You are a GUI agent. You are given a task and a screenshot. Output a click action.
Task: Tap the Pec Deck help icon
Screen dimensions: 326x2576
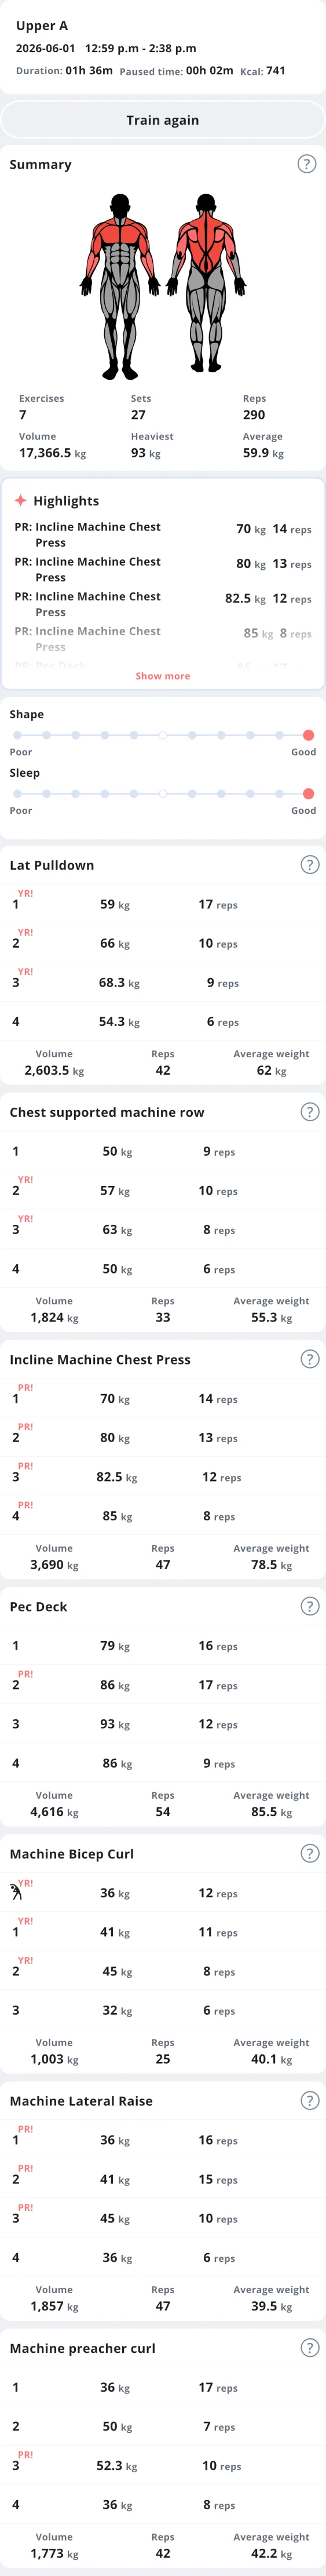pyautogui.click(x=310, y=1606)
